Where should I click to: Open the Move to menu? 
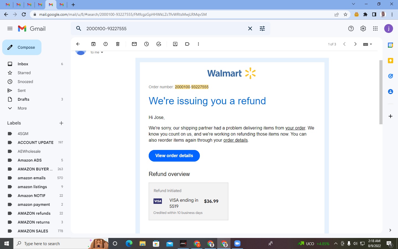tap(175, 44)
